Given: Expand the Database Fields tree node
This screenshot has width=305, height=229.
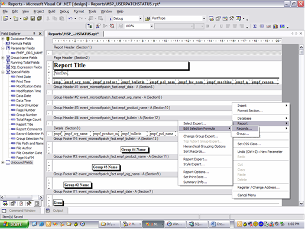Looking at the screenshot, I should click(3, 38).
